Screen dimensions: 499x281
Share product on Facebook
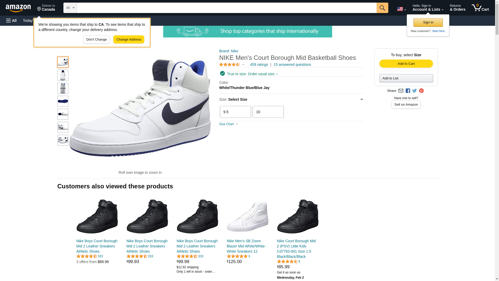click(408, 91)
